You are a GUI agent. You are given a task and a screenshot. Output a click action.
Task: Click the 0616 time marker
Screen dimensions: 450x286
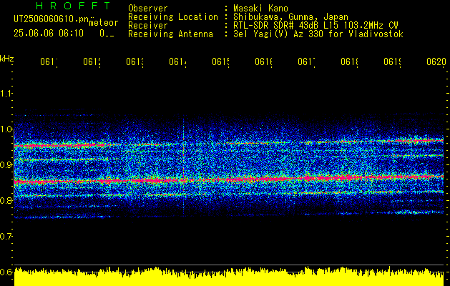264,62
